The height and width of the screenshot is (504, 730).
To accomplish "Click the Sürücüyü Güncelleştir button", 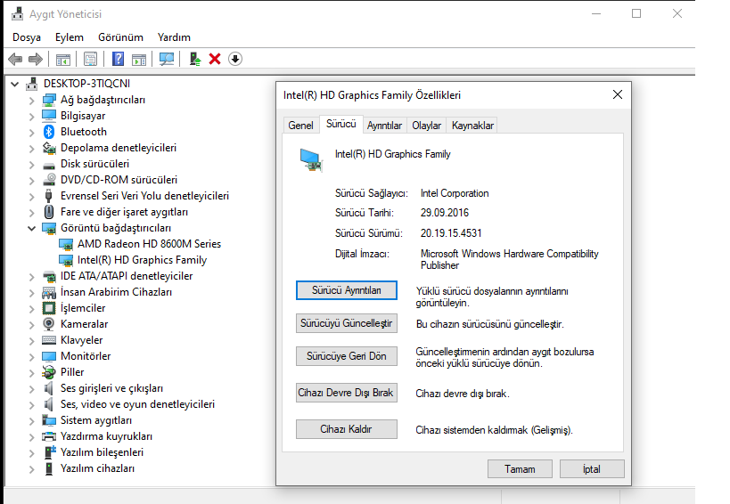I will 346,323.
